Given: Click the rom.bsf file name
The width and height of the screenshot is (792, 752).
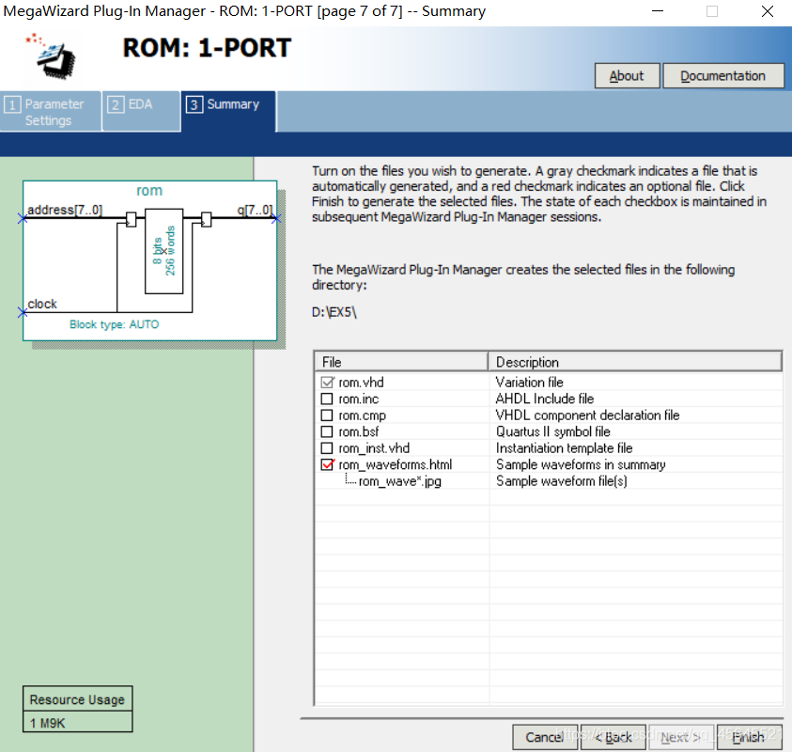Looking at the screenshot, I should [359, 431].
